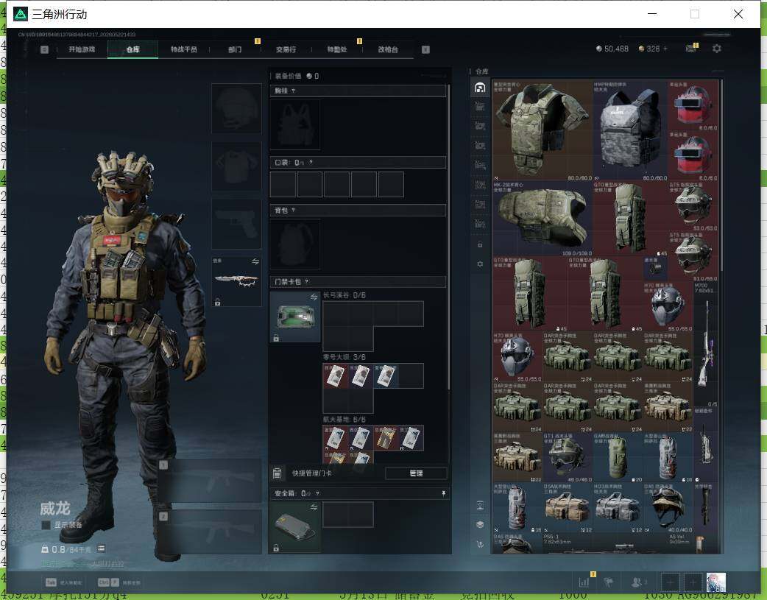The image size is (767, 600).
Task: Open the mail icon with yellow badge
Action: tap(690, 49)
